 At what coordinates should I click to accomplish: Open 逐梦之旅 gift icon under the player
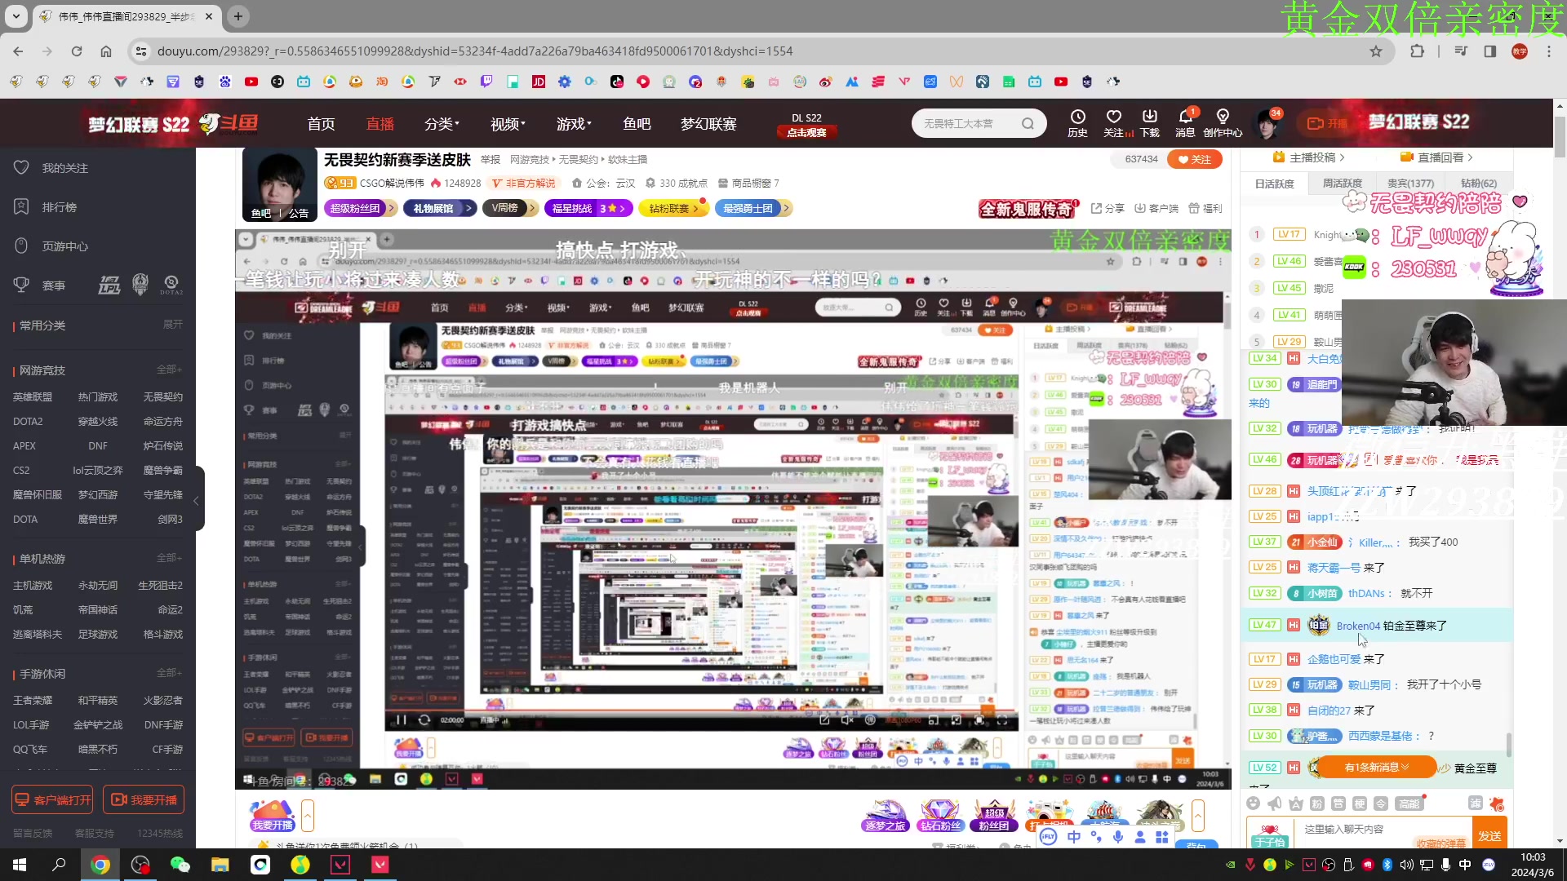pyautogui.click(x=886, y=815)
